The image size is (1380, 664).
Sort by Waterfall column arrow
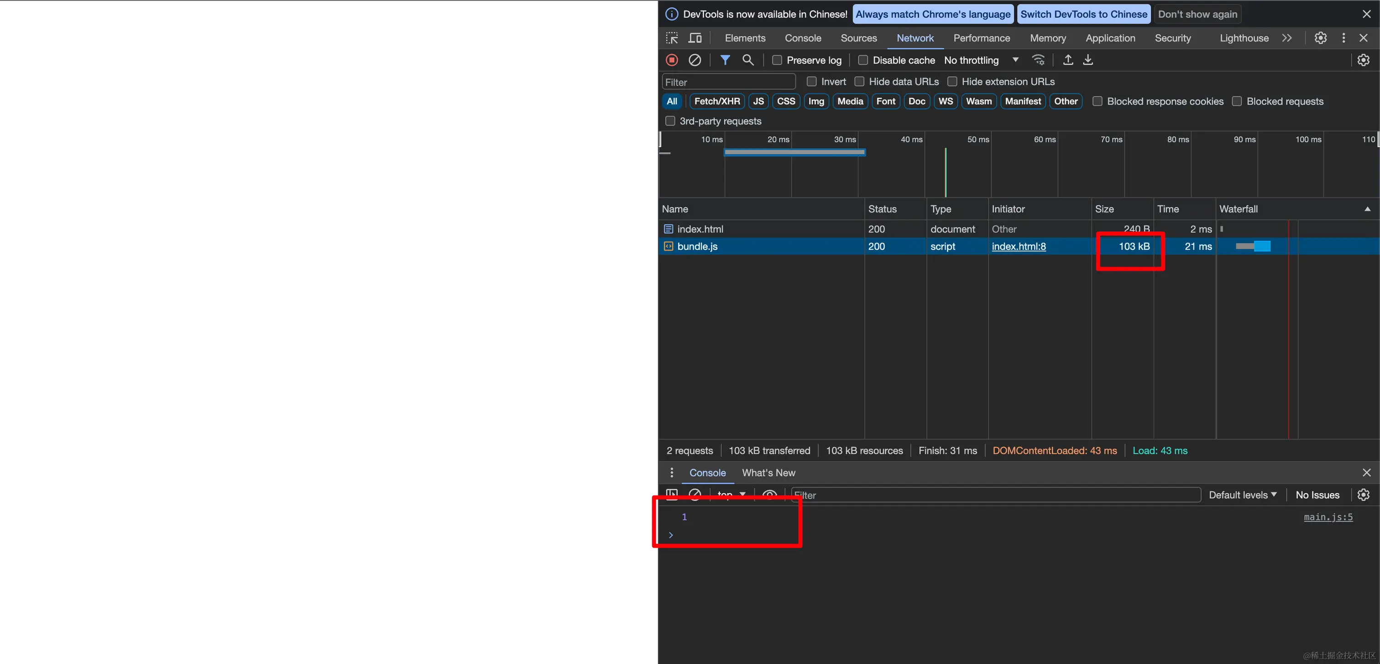point(1367,209)
